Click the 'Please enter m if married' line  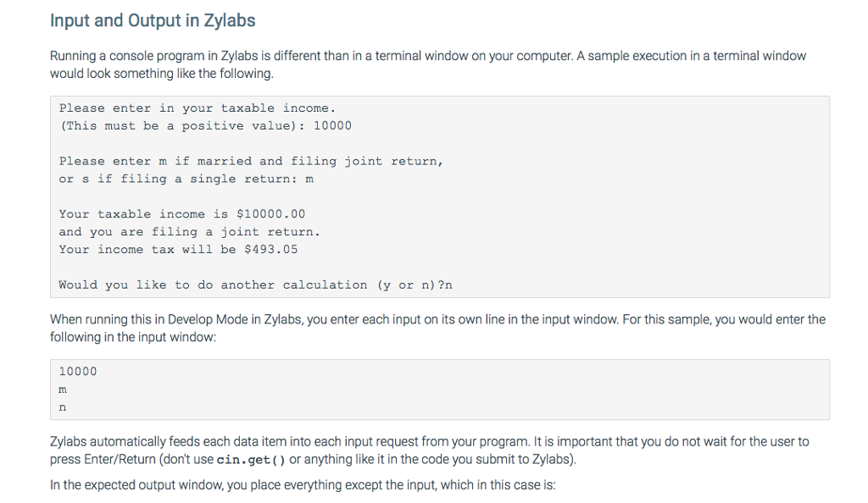point(251,162)
